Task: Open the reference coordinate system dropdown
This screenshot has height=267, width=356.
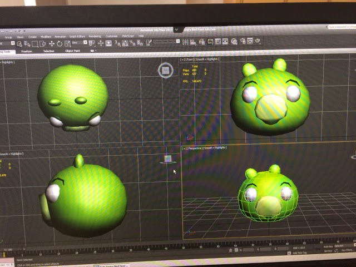Action: (x=79, y=42)
